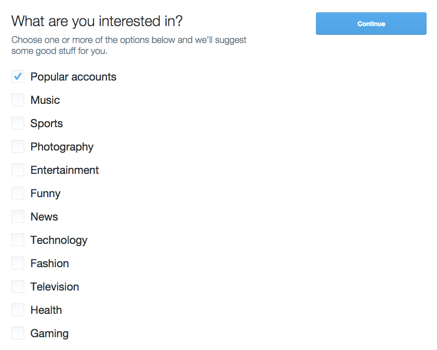Check the Fashion checkbox
Image resolution: width=437 pixels, height=350 pixels.
pos(17,263)
